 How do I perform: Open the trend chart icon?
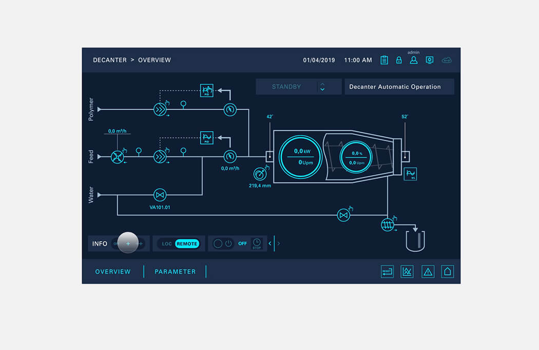click(x=407, y=272)
